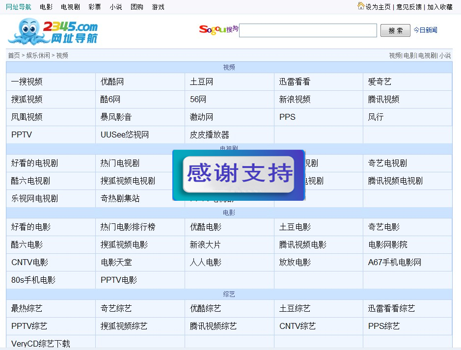Open the 56网 link
The height and width of the screenshot is (350, 461).
[x=198, y=99]
